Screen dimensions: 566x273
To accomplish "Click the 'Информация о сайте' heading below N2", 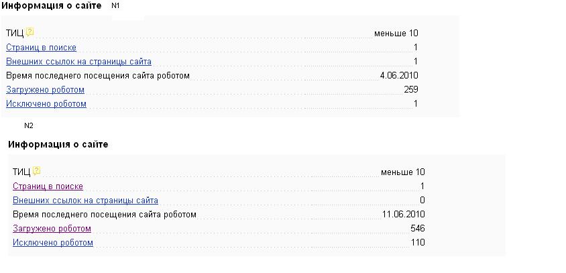I will [x=58, y=145].
